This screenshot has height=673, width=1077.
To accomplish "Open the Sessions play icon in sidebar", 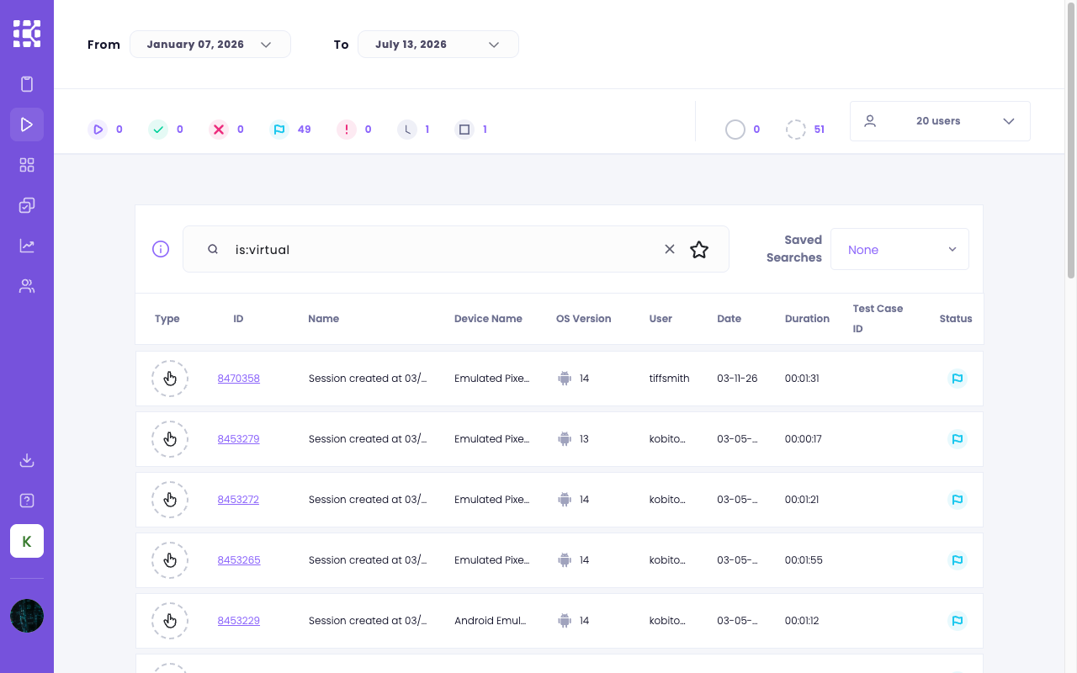I will 27,125.
